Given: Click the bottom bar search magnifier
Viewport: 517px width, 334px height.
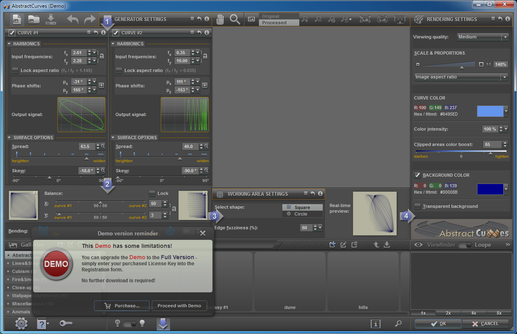Looking at the screenshot, I should (x=398, y=323).
